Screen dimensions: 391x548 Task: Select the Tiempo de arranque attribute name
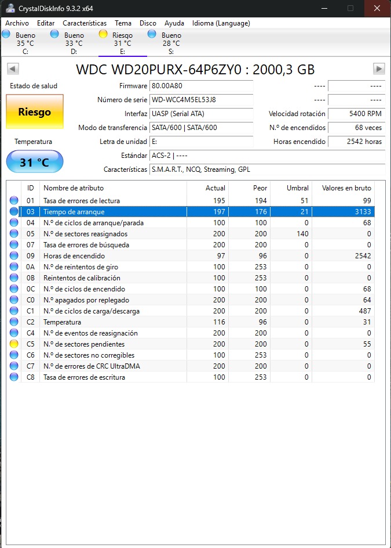[x=74, y=212]
